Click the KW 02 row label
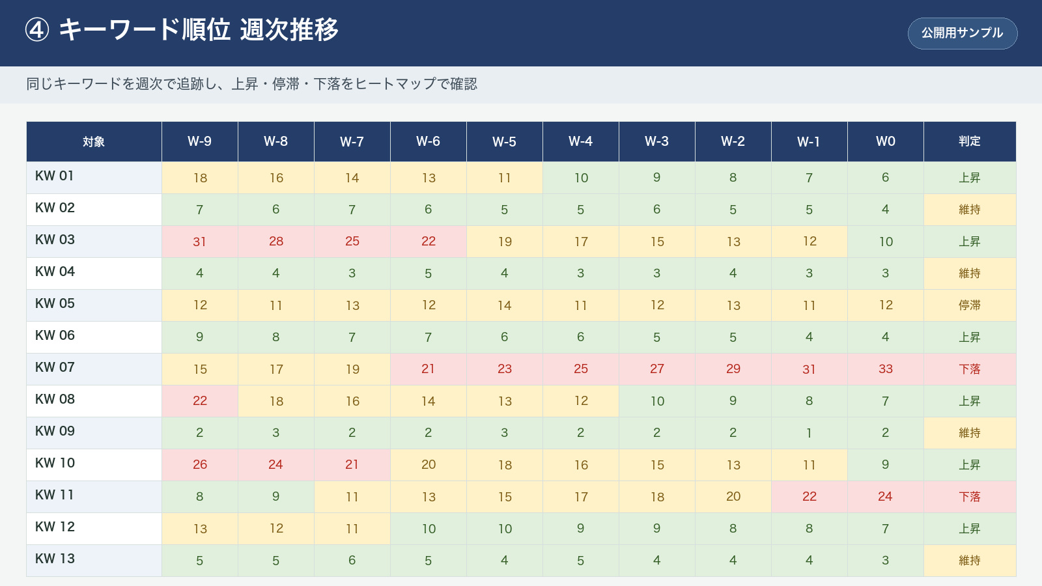 (x=94, y=210)
